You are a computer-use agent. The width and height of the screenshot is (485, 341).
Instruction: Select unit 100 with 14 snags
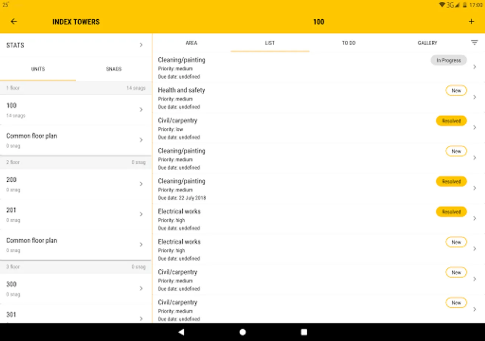[x=76, y=110]
